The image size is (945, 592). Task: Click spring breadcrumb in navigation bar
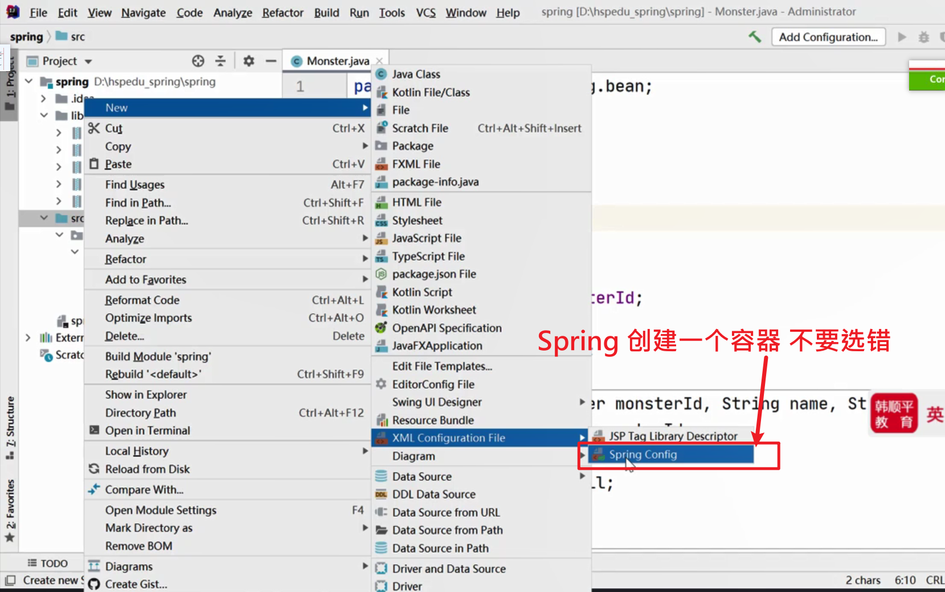26,37
